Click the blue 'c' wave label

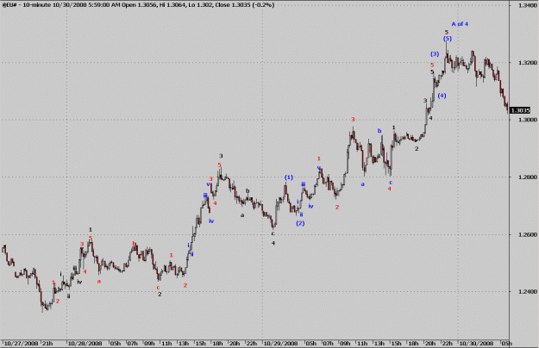click(391, 183)
